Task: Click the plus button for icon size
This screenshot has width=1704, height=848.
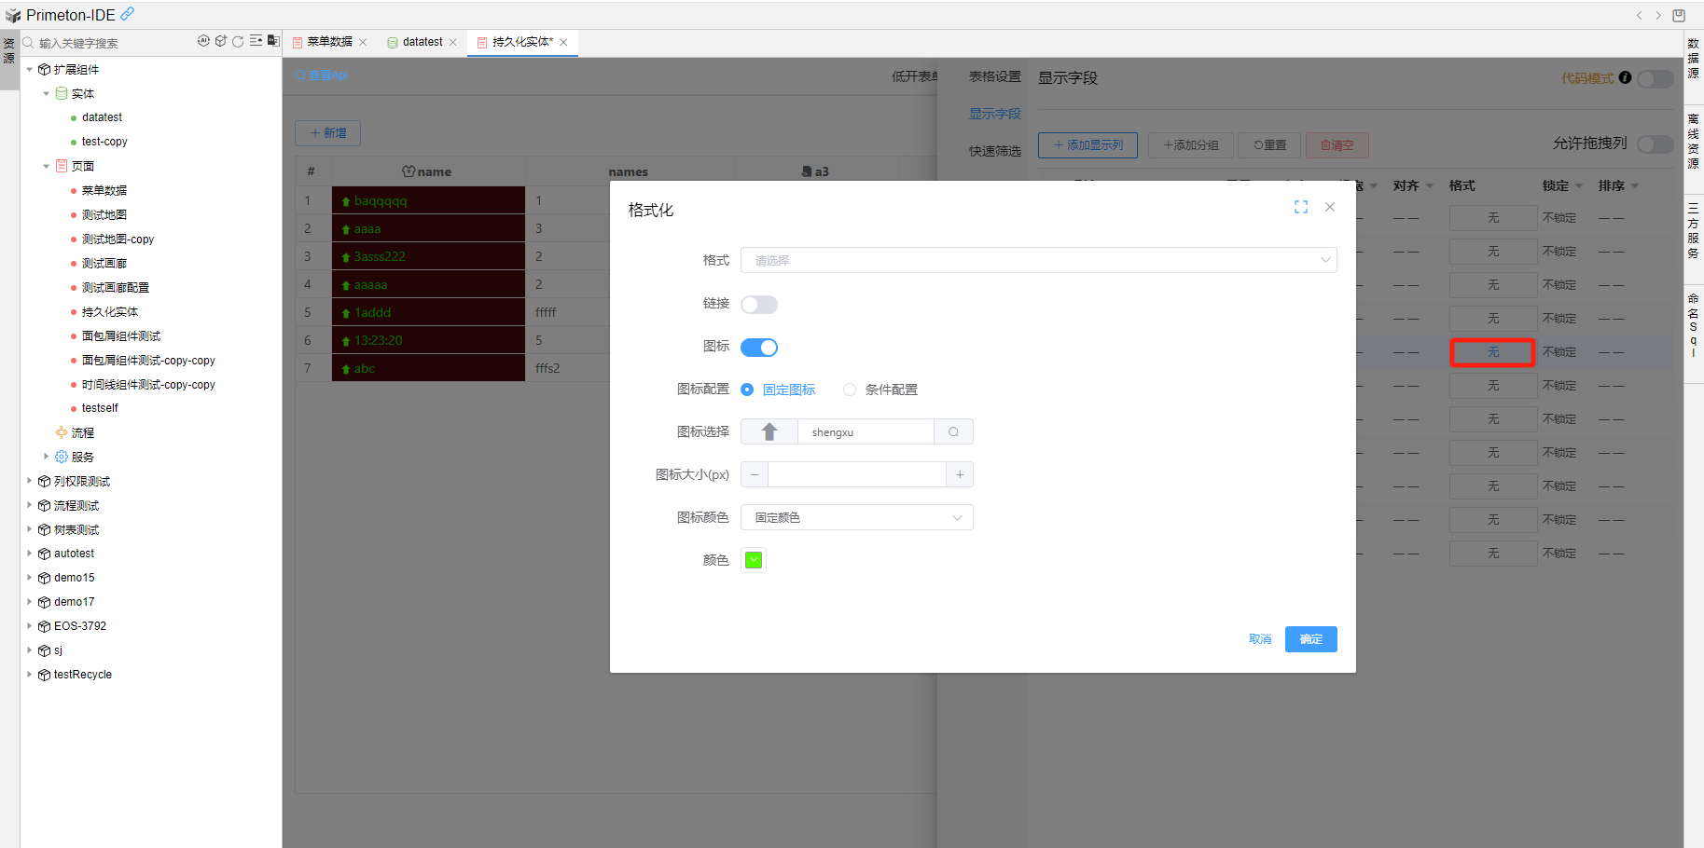Action: 960,475
